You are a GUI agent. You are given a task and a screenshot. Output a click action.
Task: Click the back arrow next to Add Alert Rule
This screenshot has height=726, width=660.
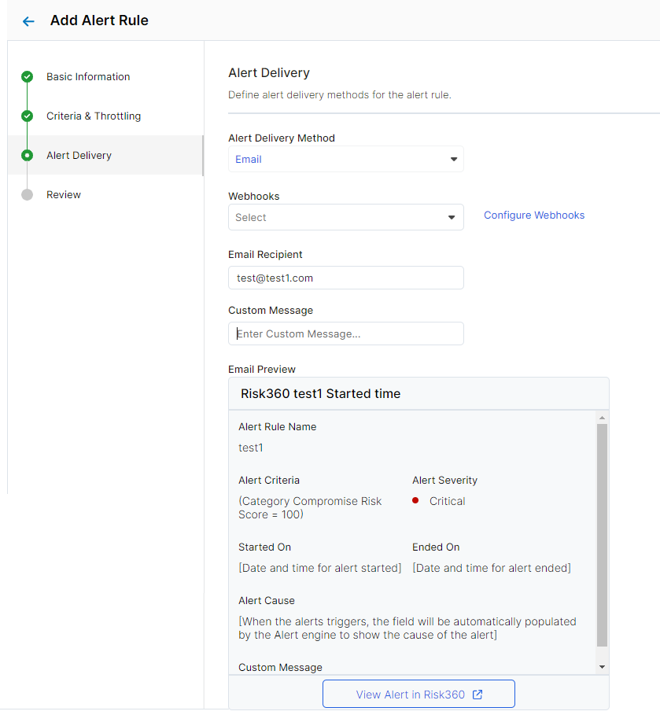[x=28, y=21]
